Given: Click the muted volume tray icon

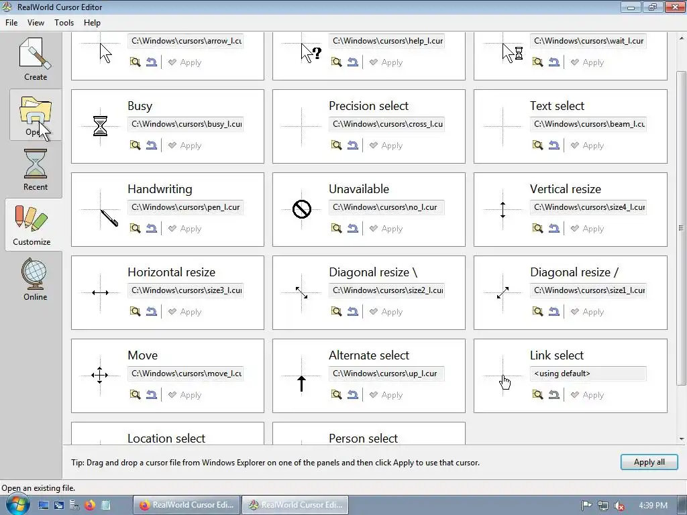Looking at the screenshot, I should point(619,506).
